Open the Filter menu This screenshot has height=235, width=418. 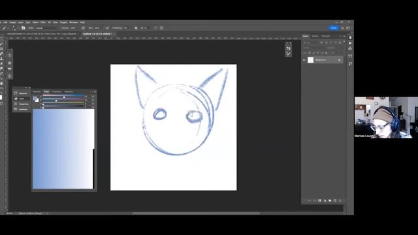click(43, 22)
